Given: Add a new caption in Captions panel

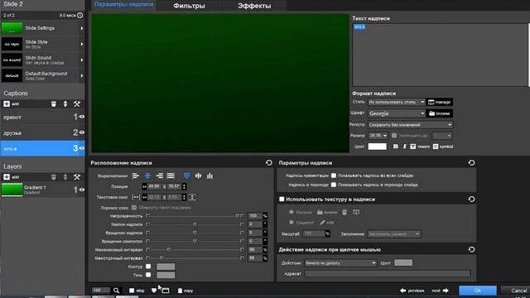Looking at the screenshot, I should tap(11, 104).
